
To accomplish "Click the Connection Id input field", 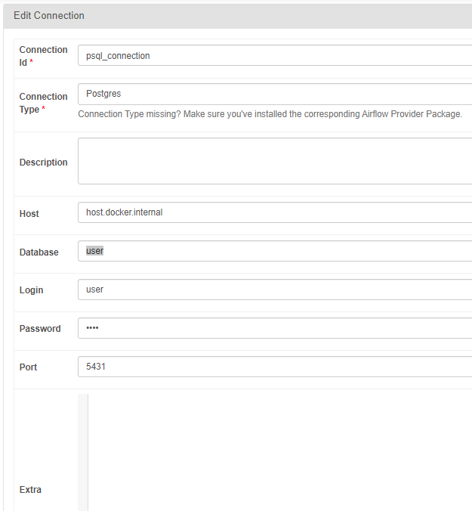I will pyautogui.click(x=274, y=55).
